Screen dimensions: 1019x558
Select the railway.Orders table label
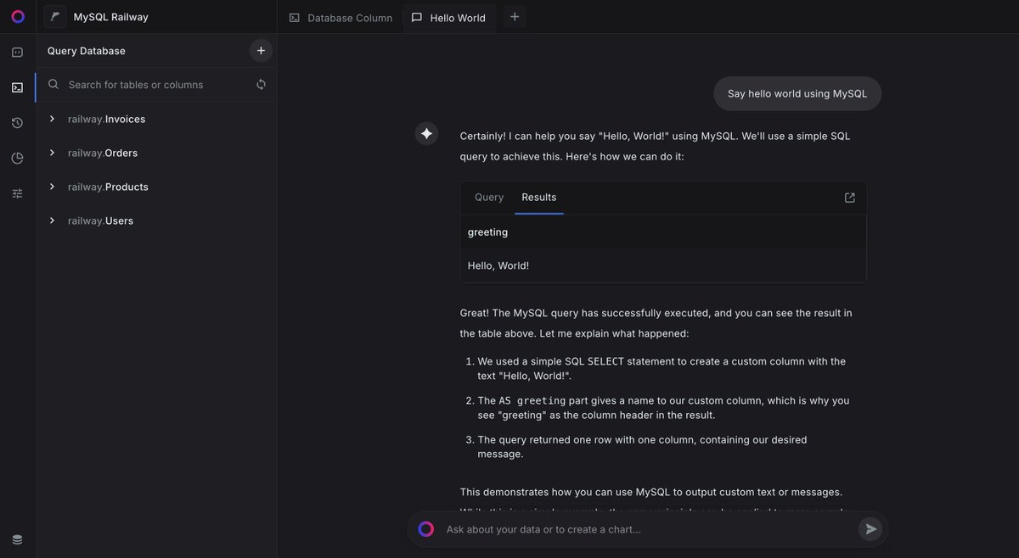103,153
